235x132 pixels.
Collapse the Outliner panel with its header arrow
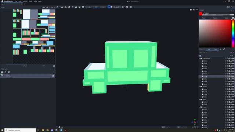click(234, 52)
